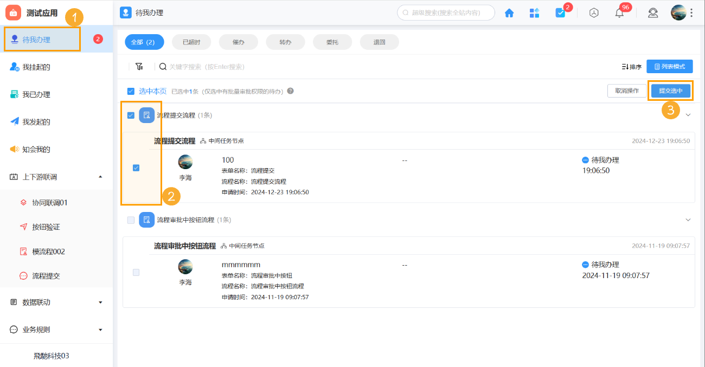Uncheck the 选中本页 checkbox
The image size is (705, 367).
pyautogui.click(x=131, y=91)
